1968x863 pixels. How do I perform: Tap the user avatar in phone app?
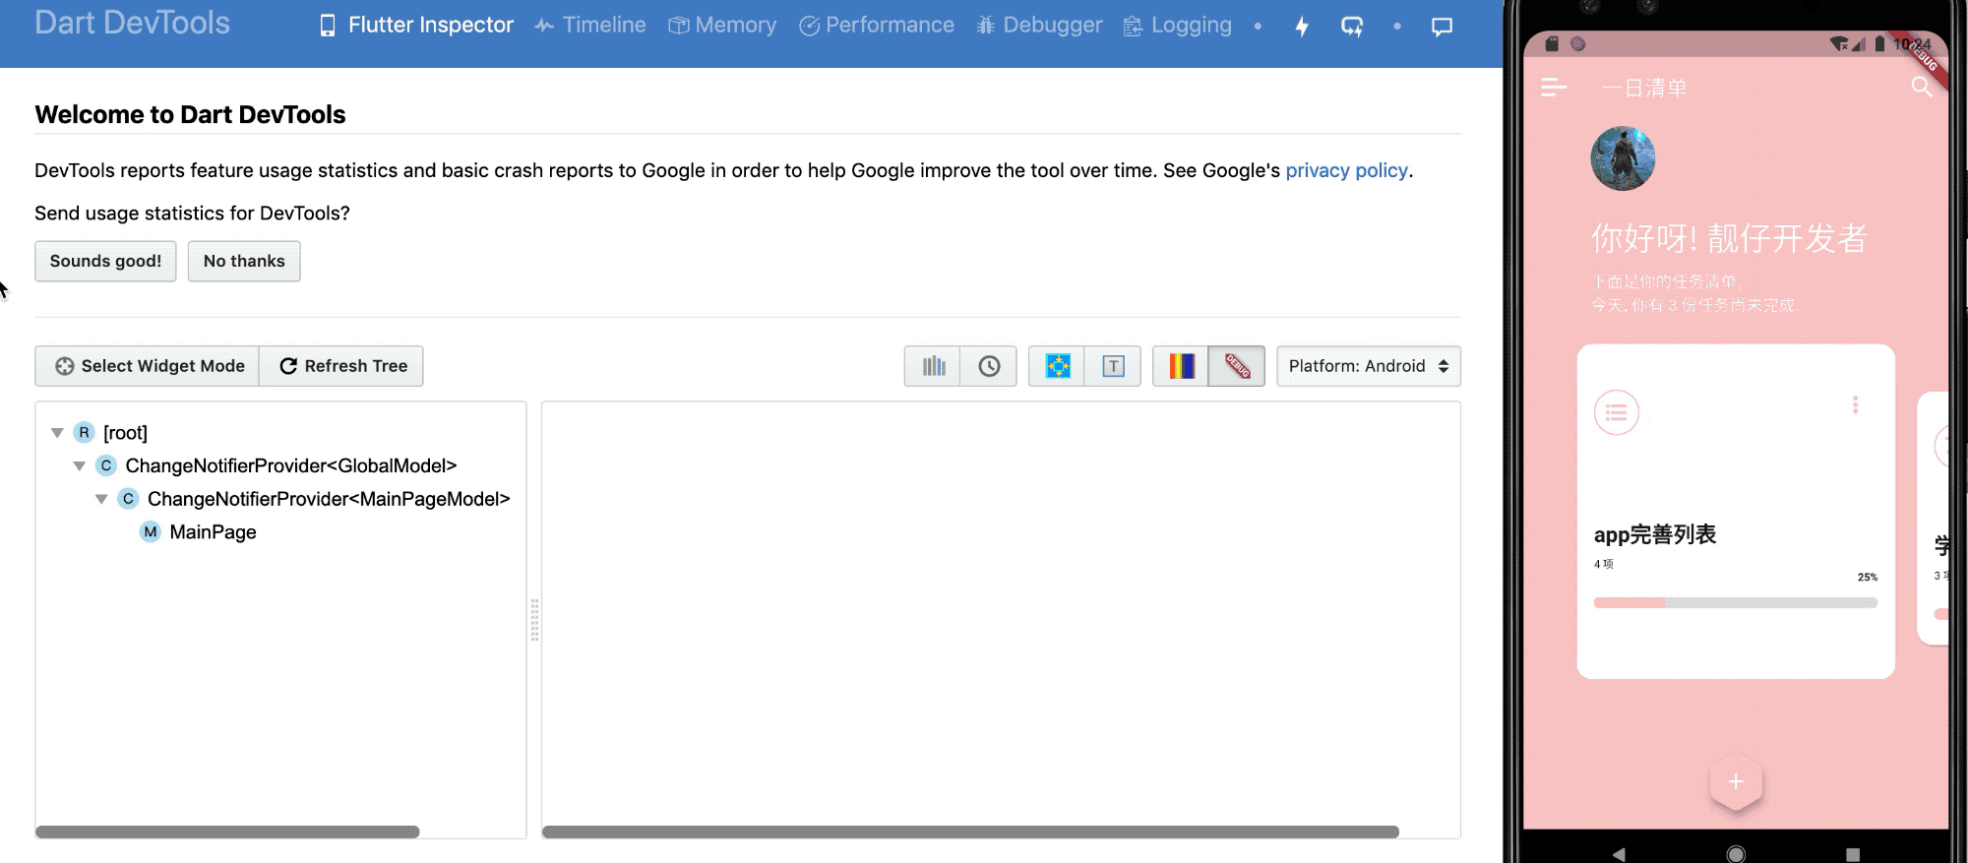[x=1623, y=158]
